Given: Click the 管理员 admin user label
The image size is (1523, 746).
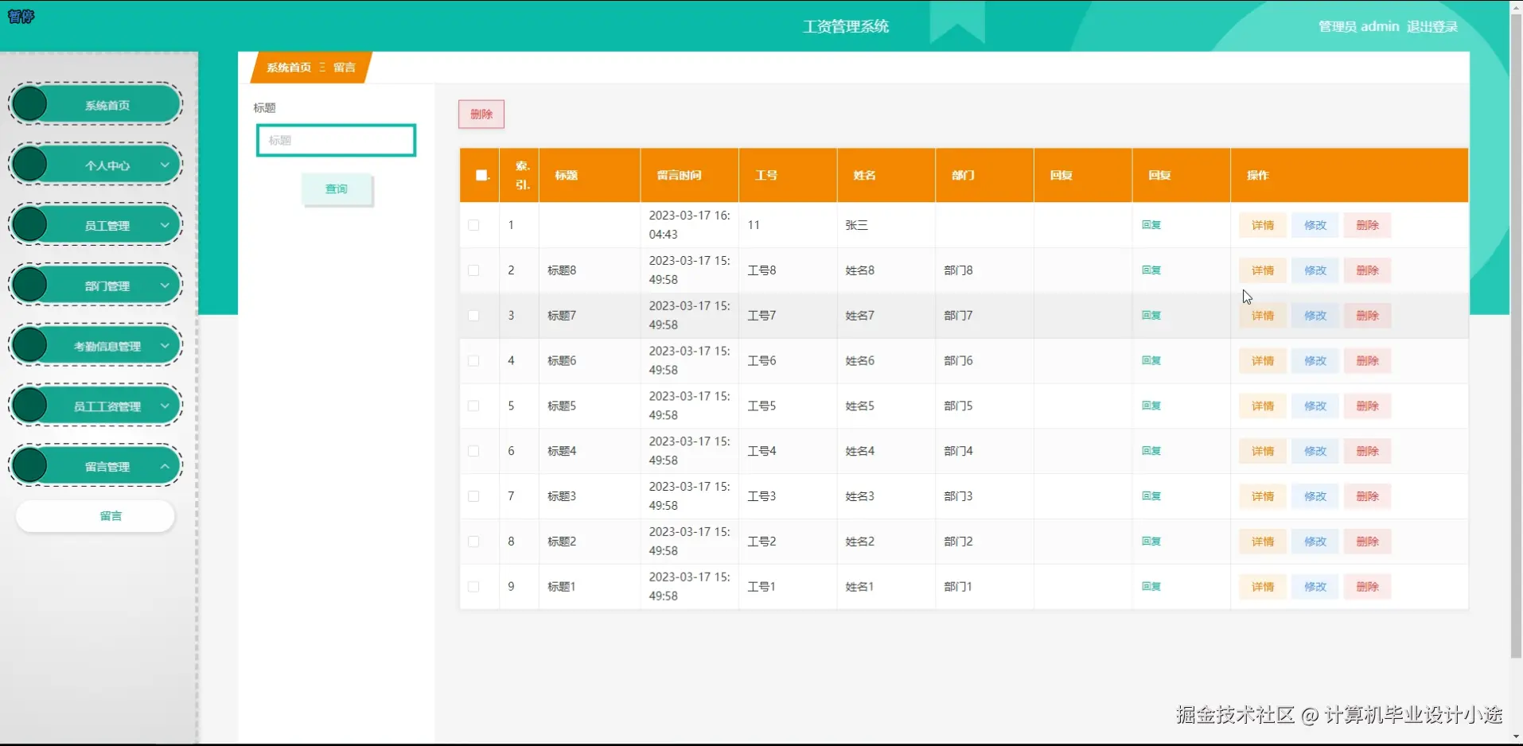Looking at the screenshot, I should [x=1358, y=26].
